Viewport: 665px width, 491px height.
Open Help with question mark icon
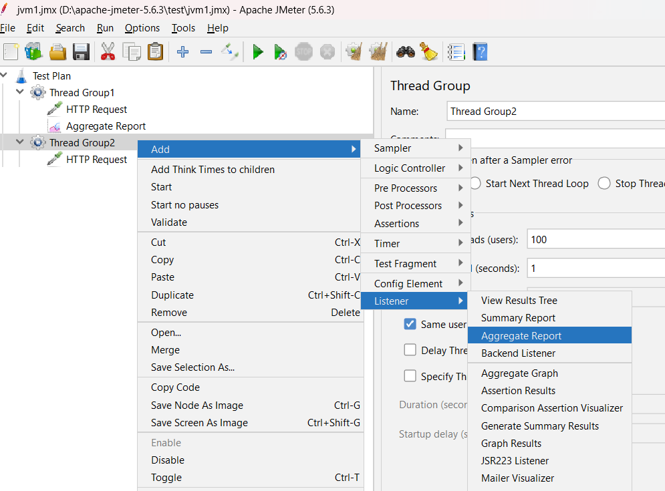click(x=480, y=52)
